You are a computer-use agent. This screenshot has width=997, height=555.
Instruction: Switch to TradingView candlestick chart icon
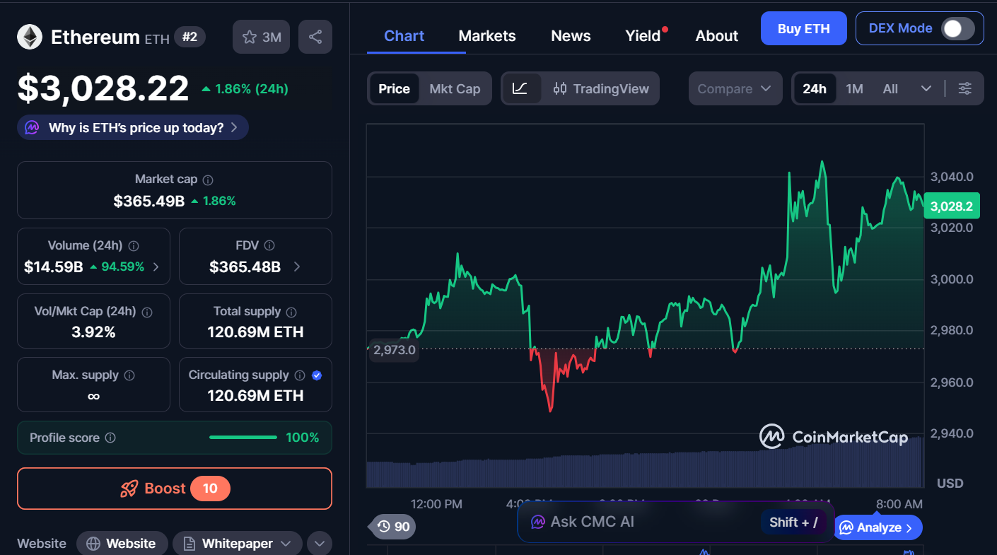(x=560, y=88)
